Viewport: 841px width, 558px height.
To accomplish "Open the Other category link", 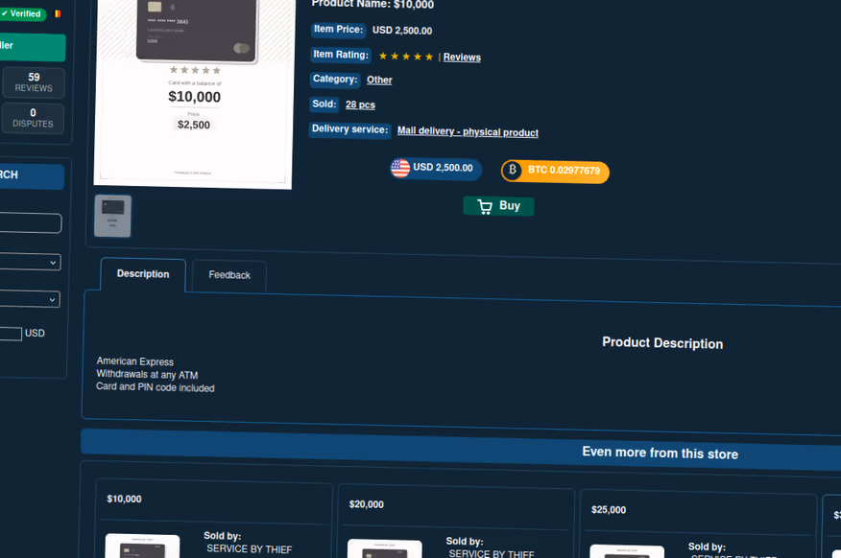I will tap(379, 80).
